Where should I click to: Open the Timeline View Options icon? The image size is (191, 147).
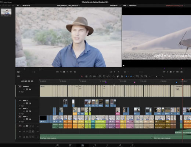click(x=18, y=76)
